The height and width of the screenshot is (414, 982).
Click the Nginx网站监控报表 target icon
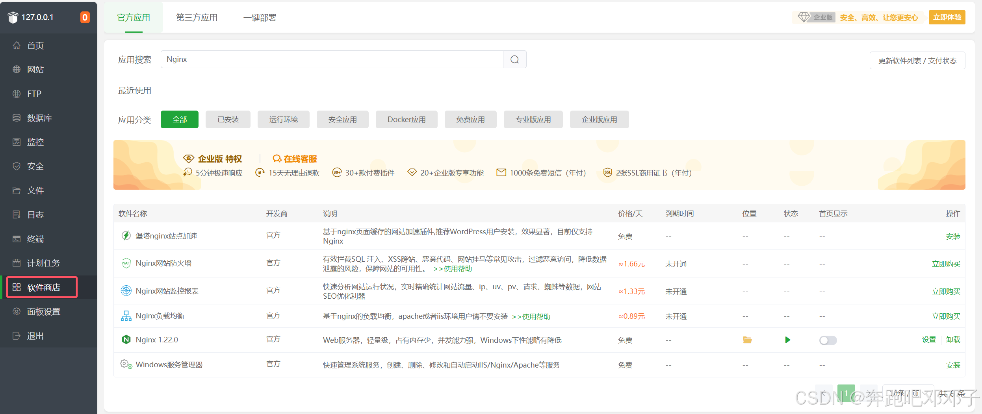126,291
